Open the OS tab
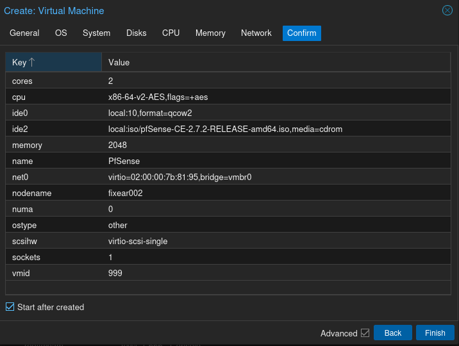Image resolution: width=459 pixels, height=346 pixels. 61,33
